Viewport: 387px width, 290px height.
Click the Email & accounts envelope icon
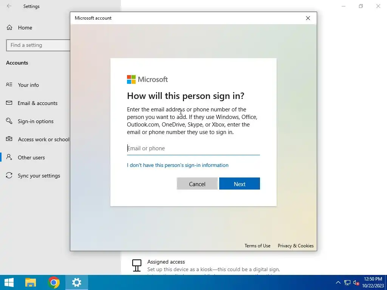tap(9, 103)
